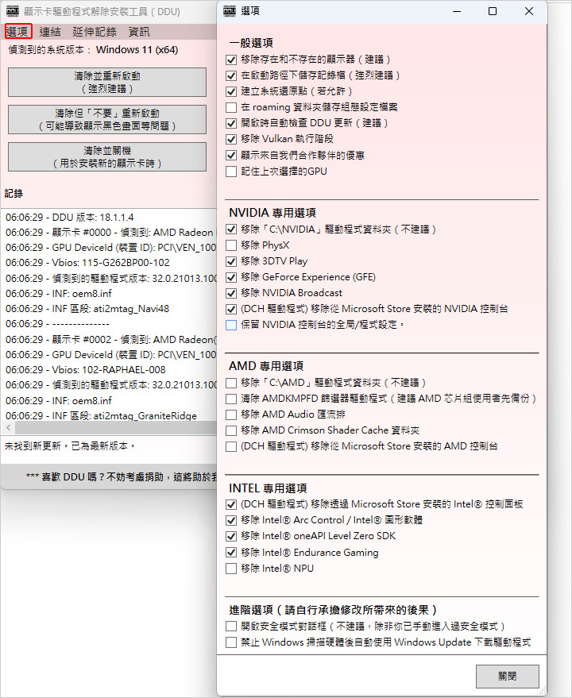This screenshot has width=572, height=698.
Task: Enable 開啟安全模式對話框 option
Action: coord(230,627)
